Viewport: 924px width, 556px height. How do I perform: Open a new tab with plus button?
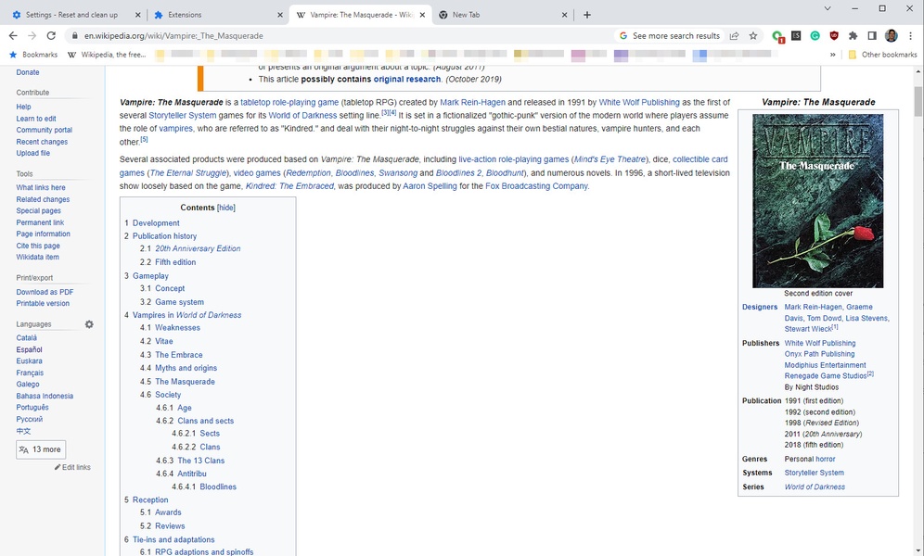click(587, 15)
